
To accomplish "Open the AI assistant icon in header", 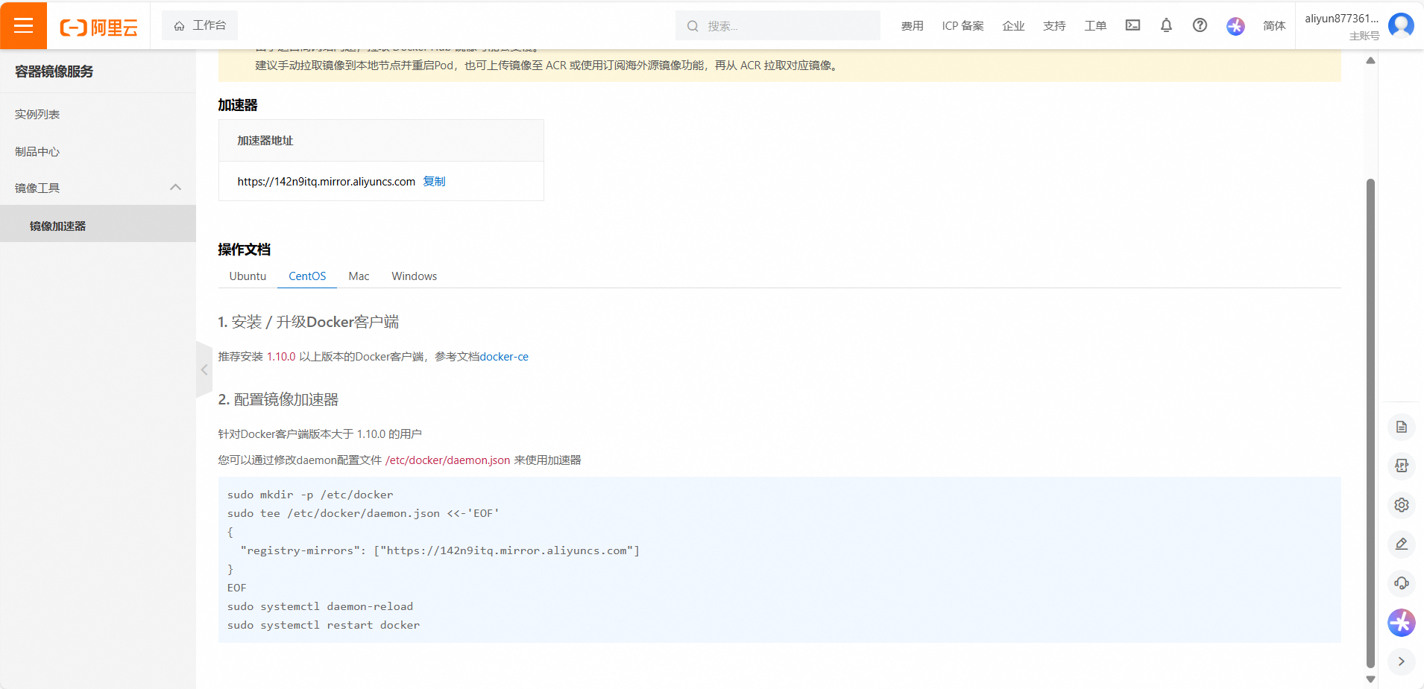I will (x=1235, y=26).
